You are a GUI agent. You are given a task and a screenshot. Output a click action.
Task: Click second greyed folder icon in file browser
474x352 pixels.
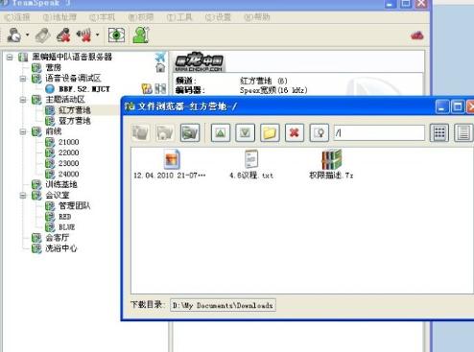(x=165, y=132)
